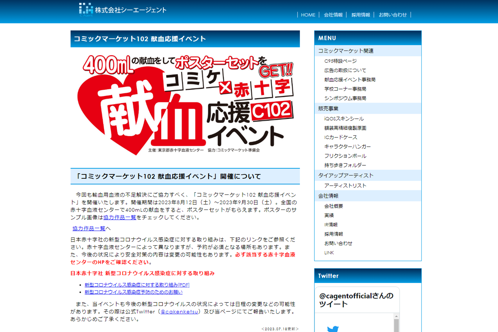This screenshot has width=498, height=332.
Task: Open the HOME navigation item
Action: pyautogui.click(x=308, y=15)
